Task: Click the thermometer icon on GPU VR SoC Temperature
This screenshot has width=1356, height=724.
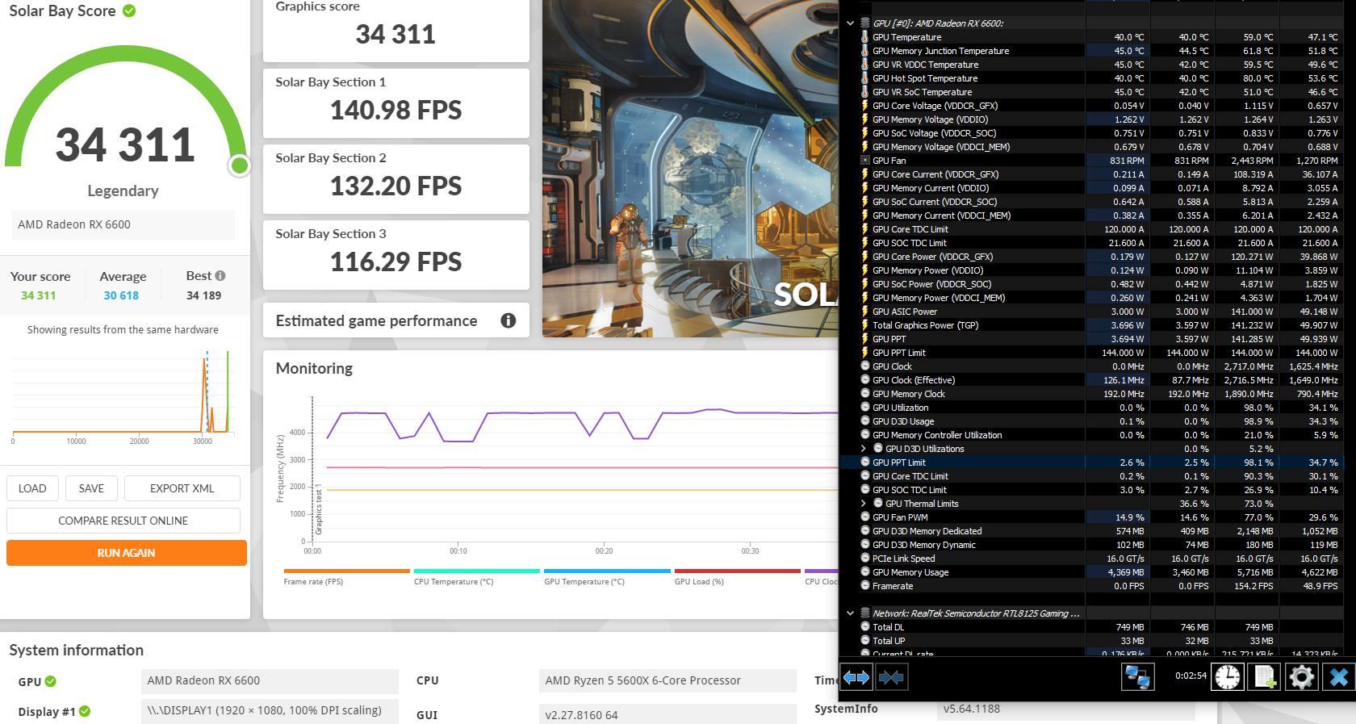Action: [x=865, y=92]
